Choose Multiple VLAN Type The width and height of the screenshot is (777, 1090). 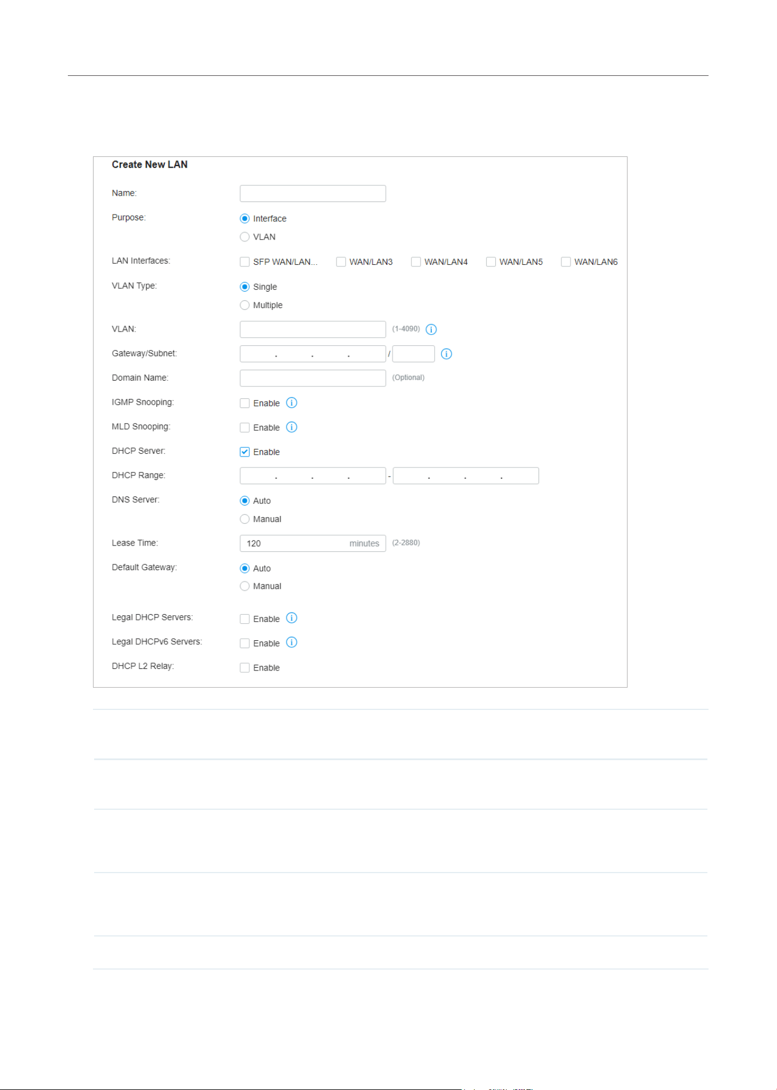point(245,305)
